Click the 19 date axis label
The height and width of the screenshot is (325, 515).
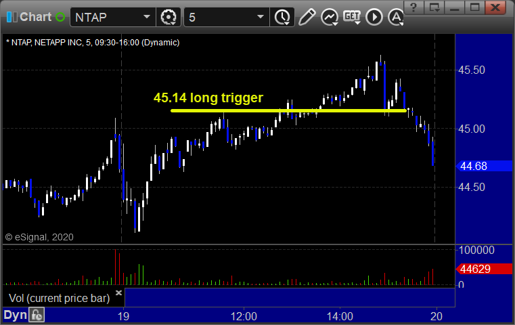point(123,316)
